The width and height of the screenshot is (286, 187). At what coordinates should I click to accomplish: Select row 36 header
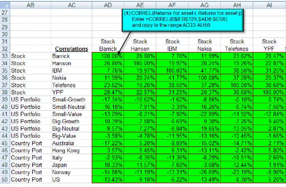pos(5,78)
